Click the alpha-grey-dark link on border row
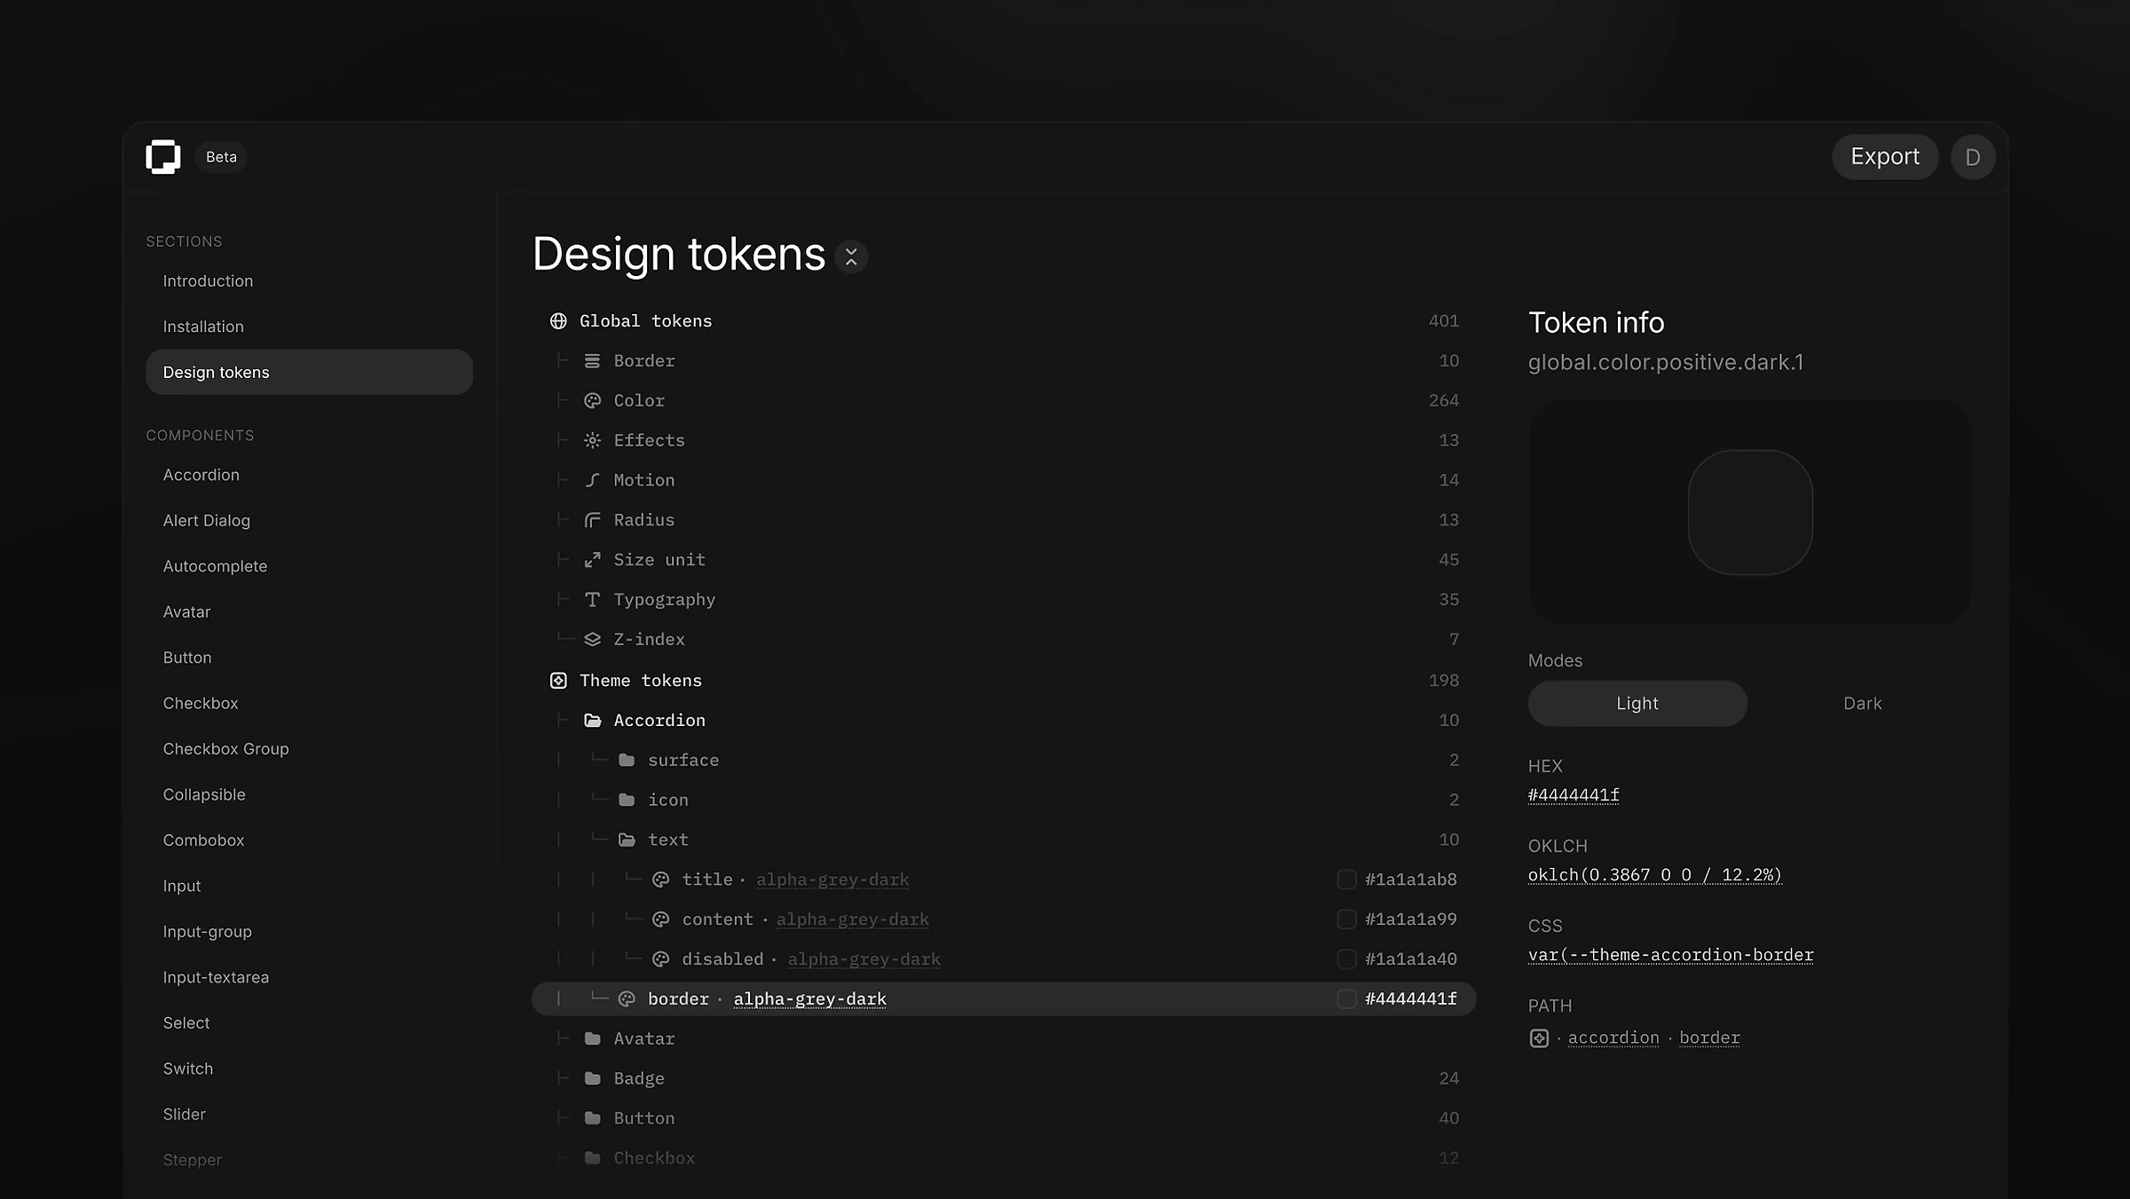This screenshot has height=1199, width=2130. point(809,999)
